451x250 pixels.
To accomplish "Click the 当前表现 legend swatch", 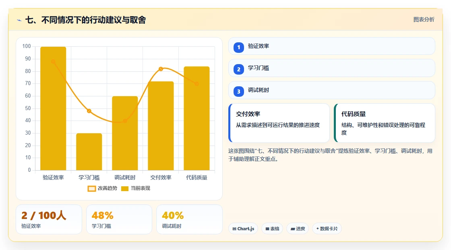I will pos(124,189).
